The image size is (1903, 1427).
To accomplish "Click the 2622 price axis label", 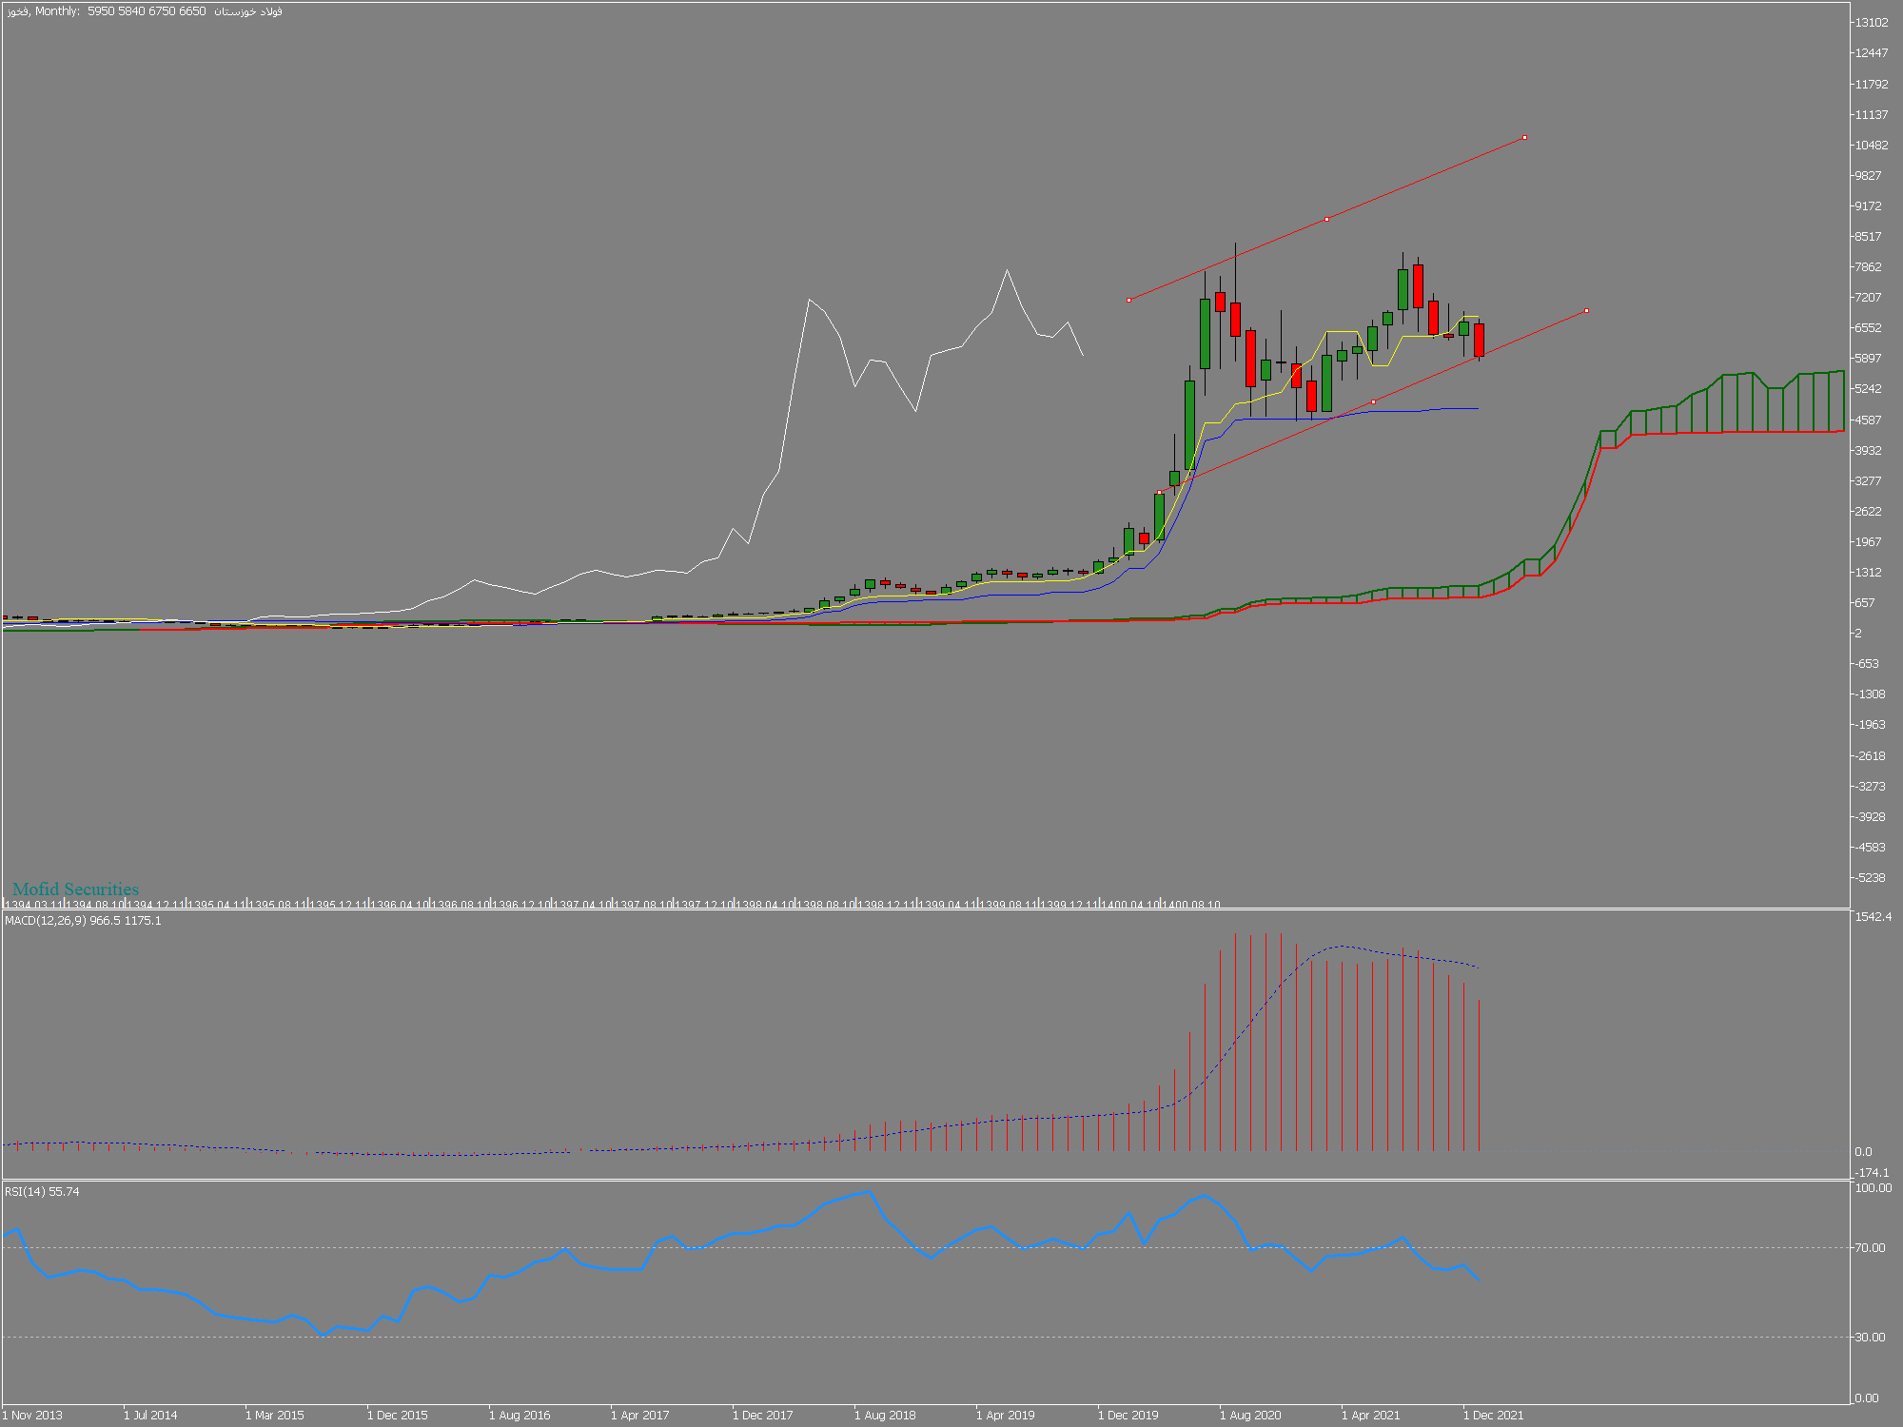I will pyautogui.click(x=1869, y=512).
